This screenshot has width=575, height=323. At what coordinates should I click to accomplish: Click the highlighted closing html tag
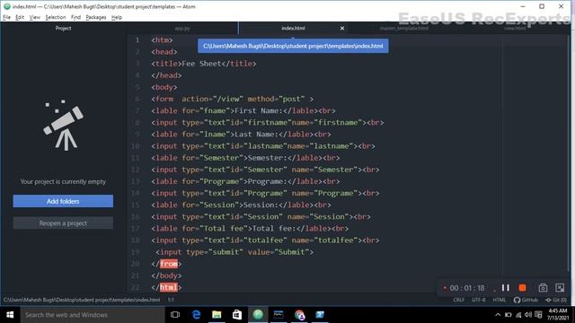click(x=169, y=287)
